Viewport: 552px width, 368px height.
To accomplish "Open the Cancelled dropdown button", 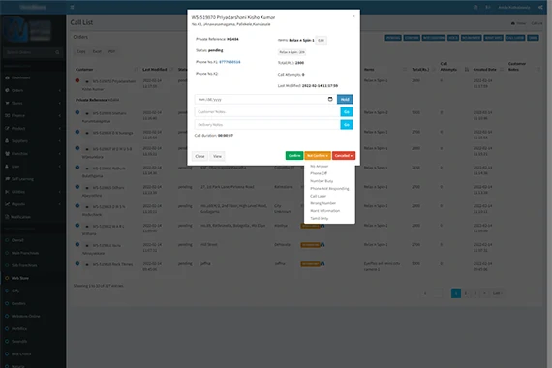I will (344, 156).
